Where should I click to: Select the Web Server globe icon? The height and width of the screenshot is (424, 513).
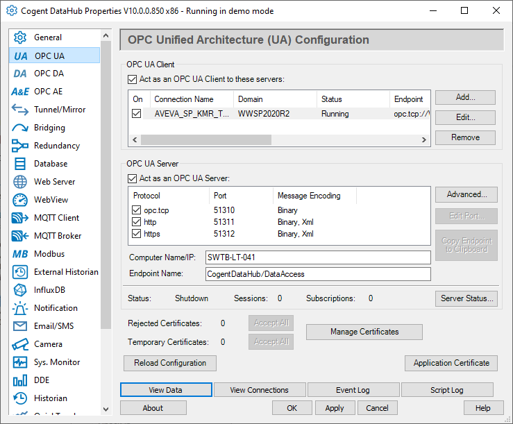tap(20, 182)
